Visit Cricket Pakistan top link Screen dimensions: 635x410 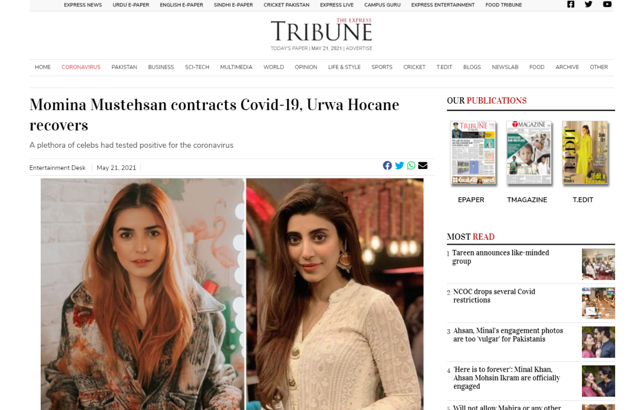coord(286,5)
